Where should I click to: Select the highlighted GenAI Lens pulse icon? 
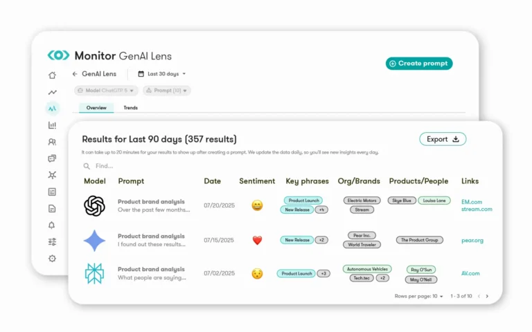(x=52, y=109)
